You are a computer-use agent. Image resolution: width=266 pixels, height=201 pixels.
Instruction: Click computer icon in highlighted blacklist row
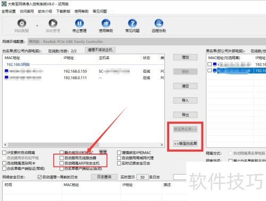(x=215, y=71)
